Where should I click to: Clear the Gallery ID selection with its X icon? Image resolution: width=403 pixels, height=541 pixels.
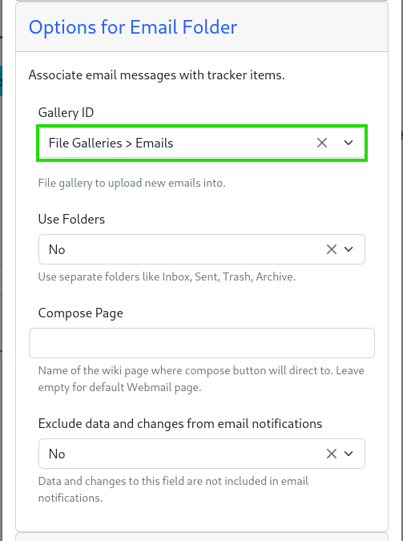pyautogui.click(x=321, y=143)
